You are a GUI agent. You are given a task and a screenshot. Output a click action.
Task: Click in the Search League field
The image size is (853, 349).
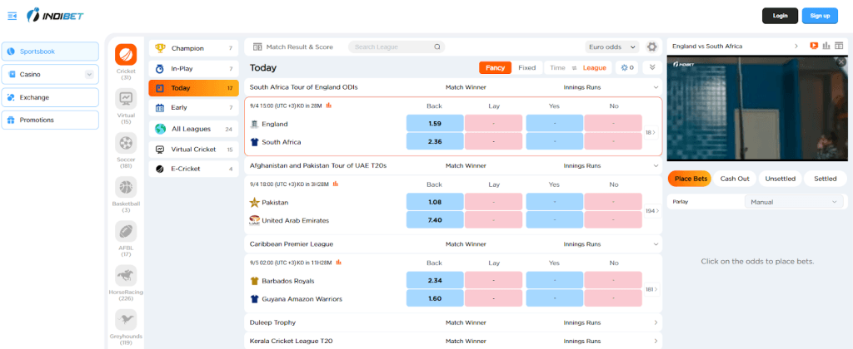point(397,47)
